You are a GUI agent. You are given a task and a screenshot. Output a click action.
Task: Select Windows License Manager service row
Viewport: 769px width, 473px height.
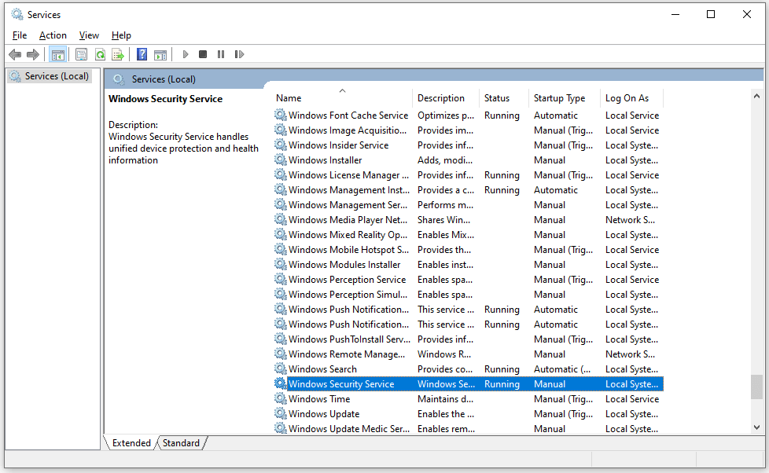coord(469,175)
